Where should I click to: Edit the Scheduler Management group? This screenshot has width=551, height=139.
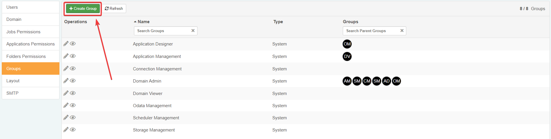pos(66,118)
